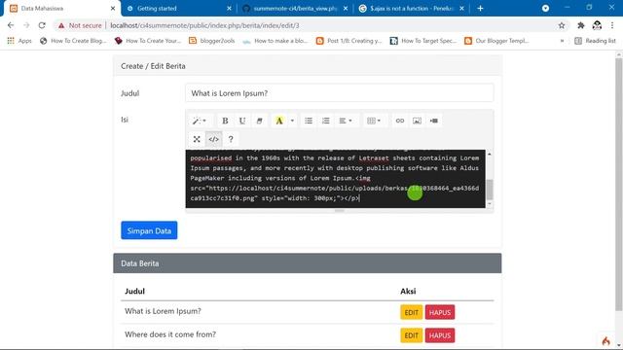
Task: Open the How to make a blo bookmark
Action: tap(275, 41)
